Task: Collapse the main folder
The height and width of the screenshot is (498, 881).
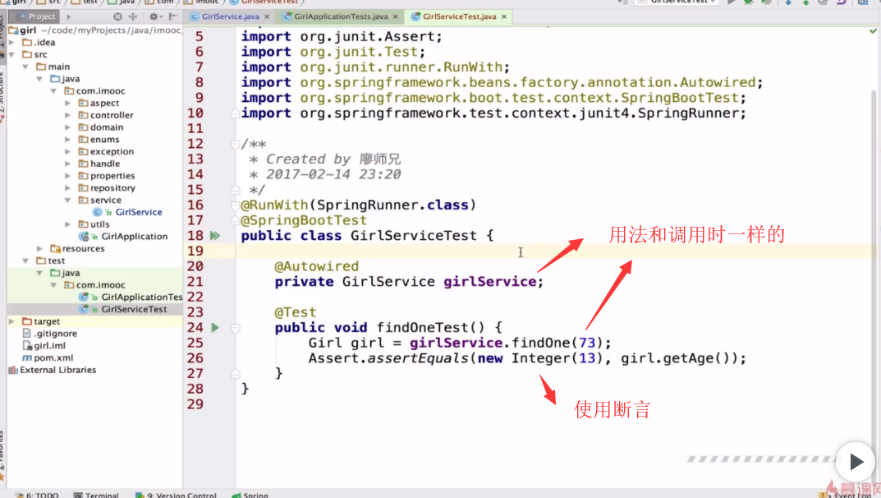Action: (x=25, y=67)
